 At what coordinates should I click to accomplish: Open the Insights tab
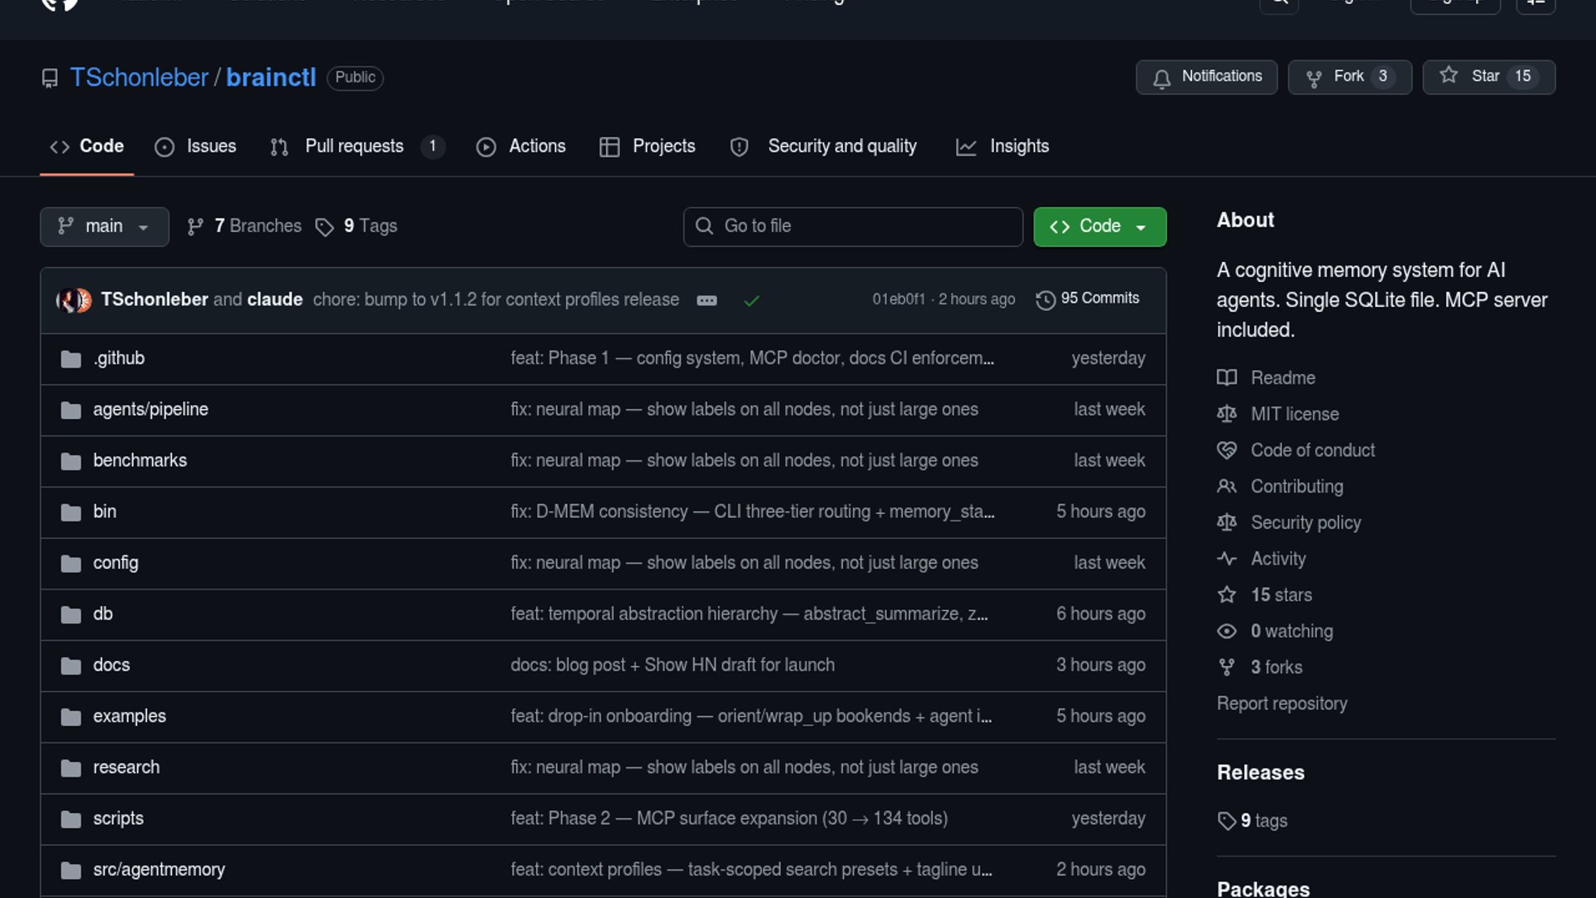click(x=1002, y=146)
